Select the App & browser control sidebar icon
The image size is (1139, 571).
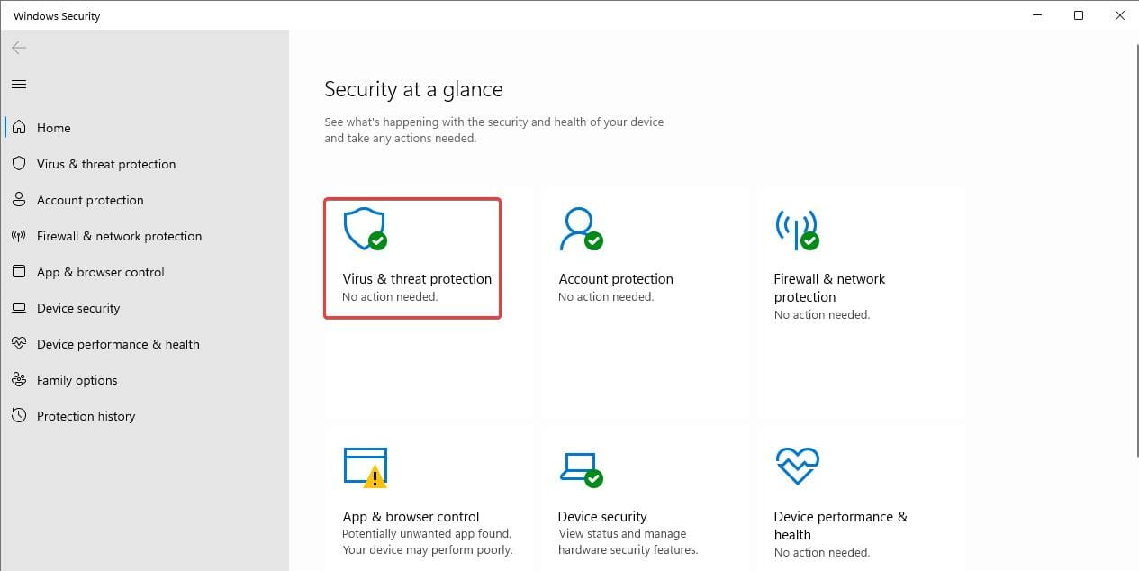pyautogui.click(x=18, y=272)
